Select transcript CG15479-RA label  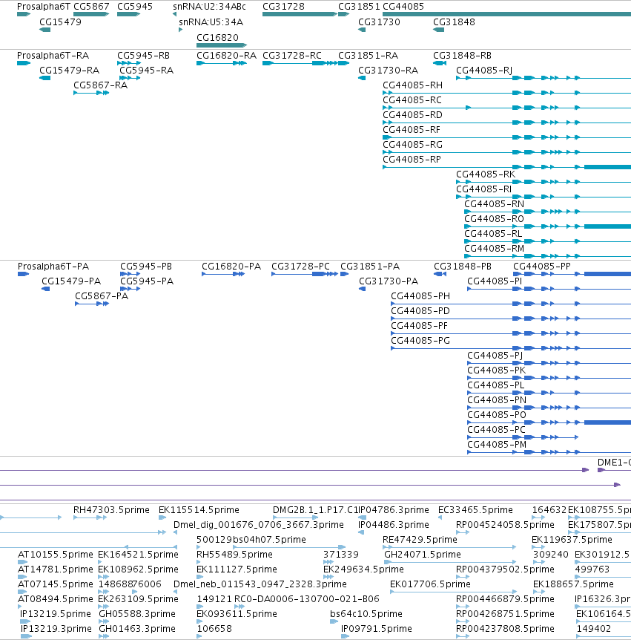point(69,71)
